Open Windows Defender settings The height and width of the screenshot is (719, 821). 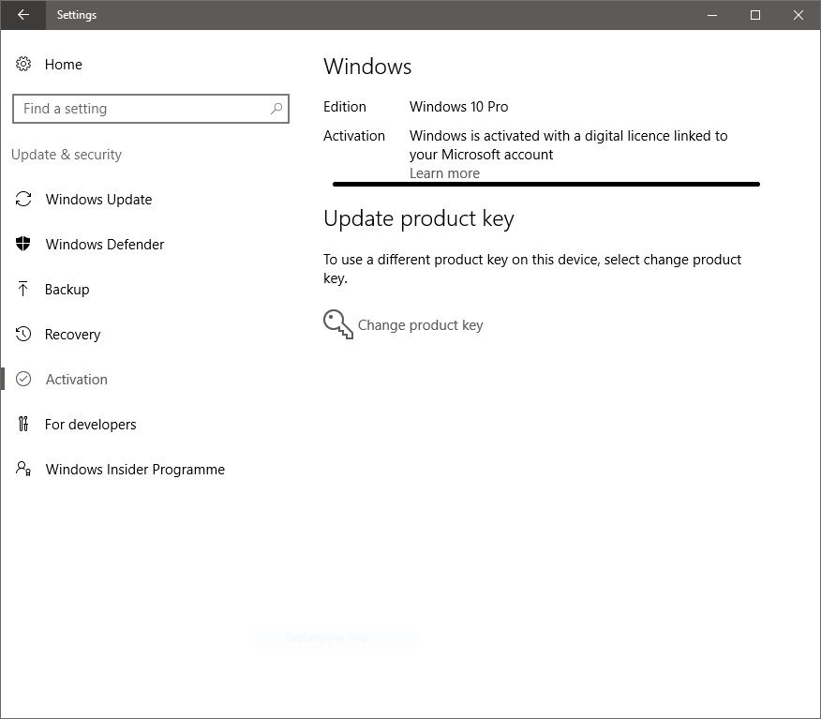point(105,245)
